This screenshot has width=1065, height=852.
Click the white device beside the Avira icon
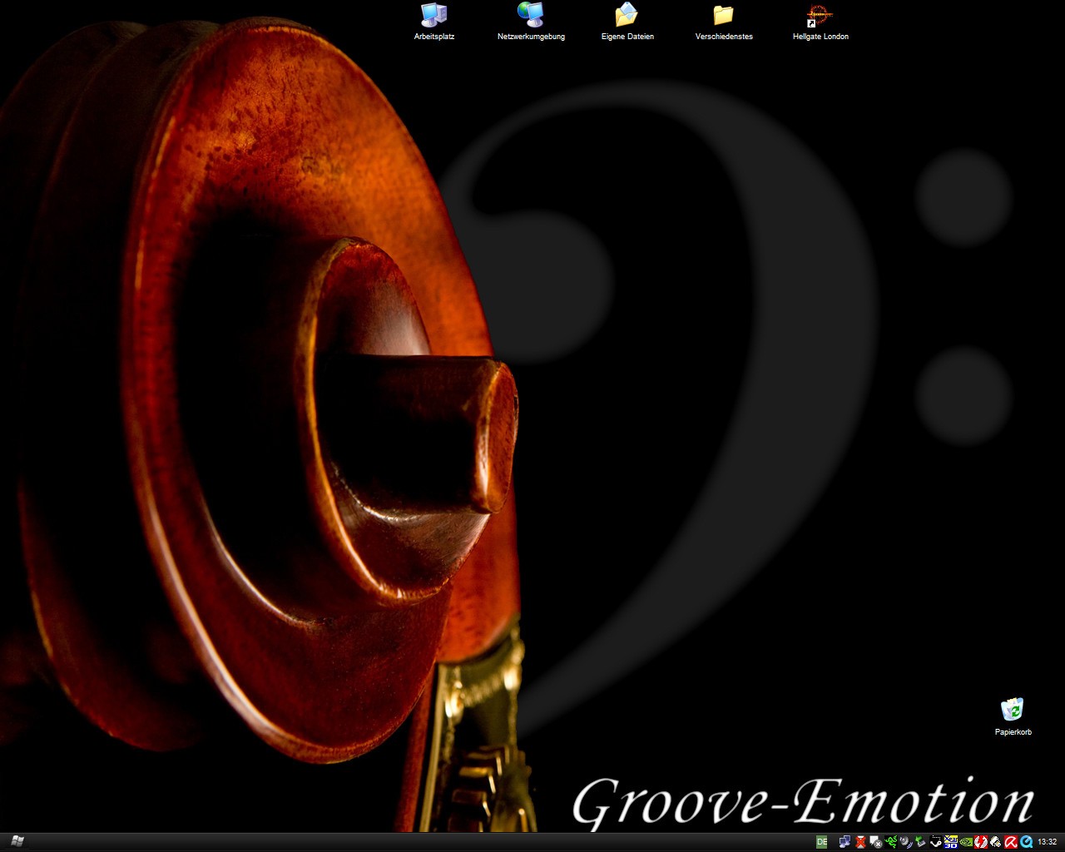coord(996,842)
